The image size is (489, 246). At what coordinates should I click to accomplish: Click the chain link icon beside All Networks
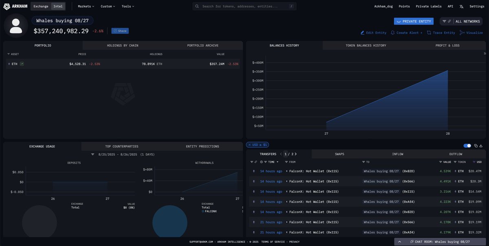(449, 21)
